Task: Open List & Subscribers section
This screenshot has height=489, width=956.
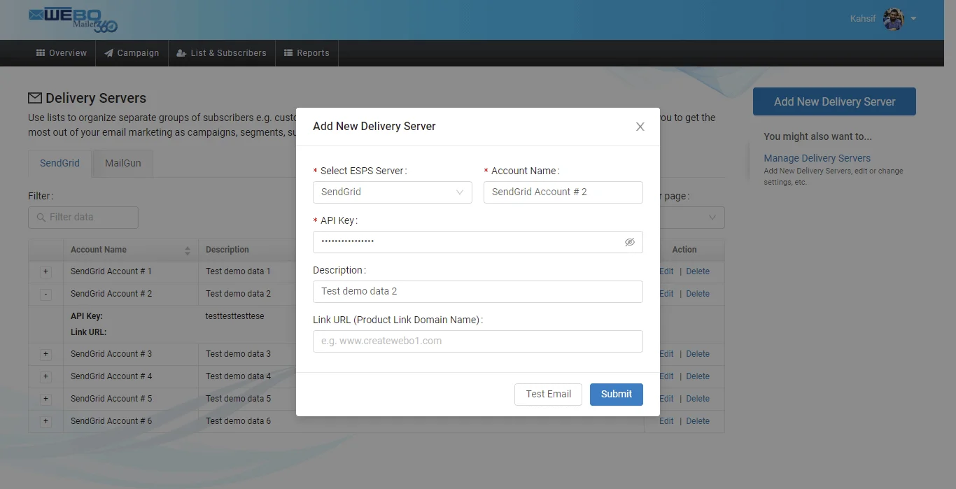Action: (221, 53)
